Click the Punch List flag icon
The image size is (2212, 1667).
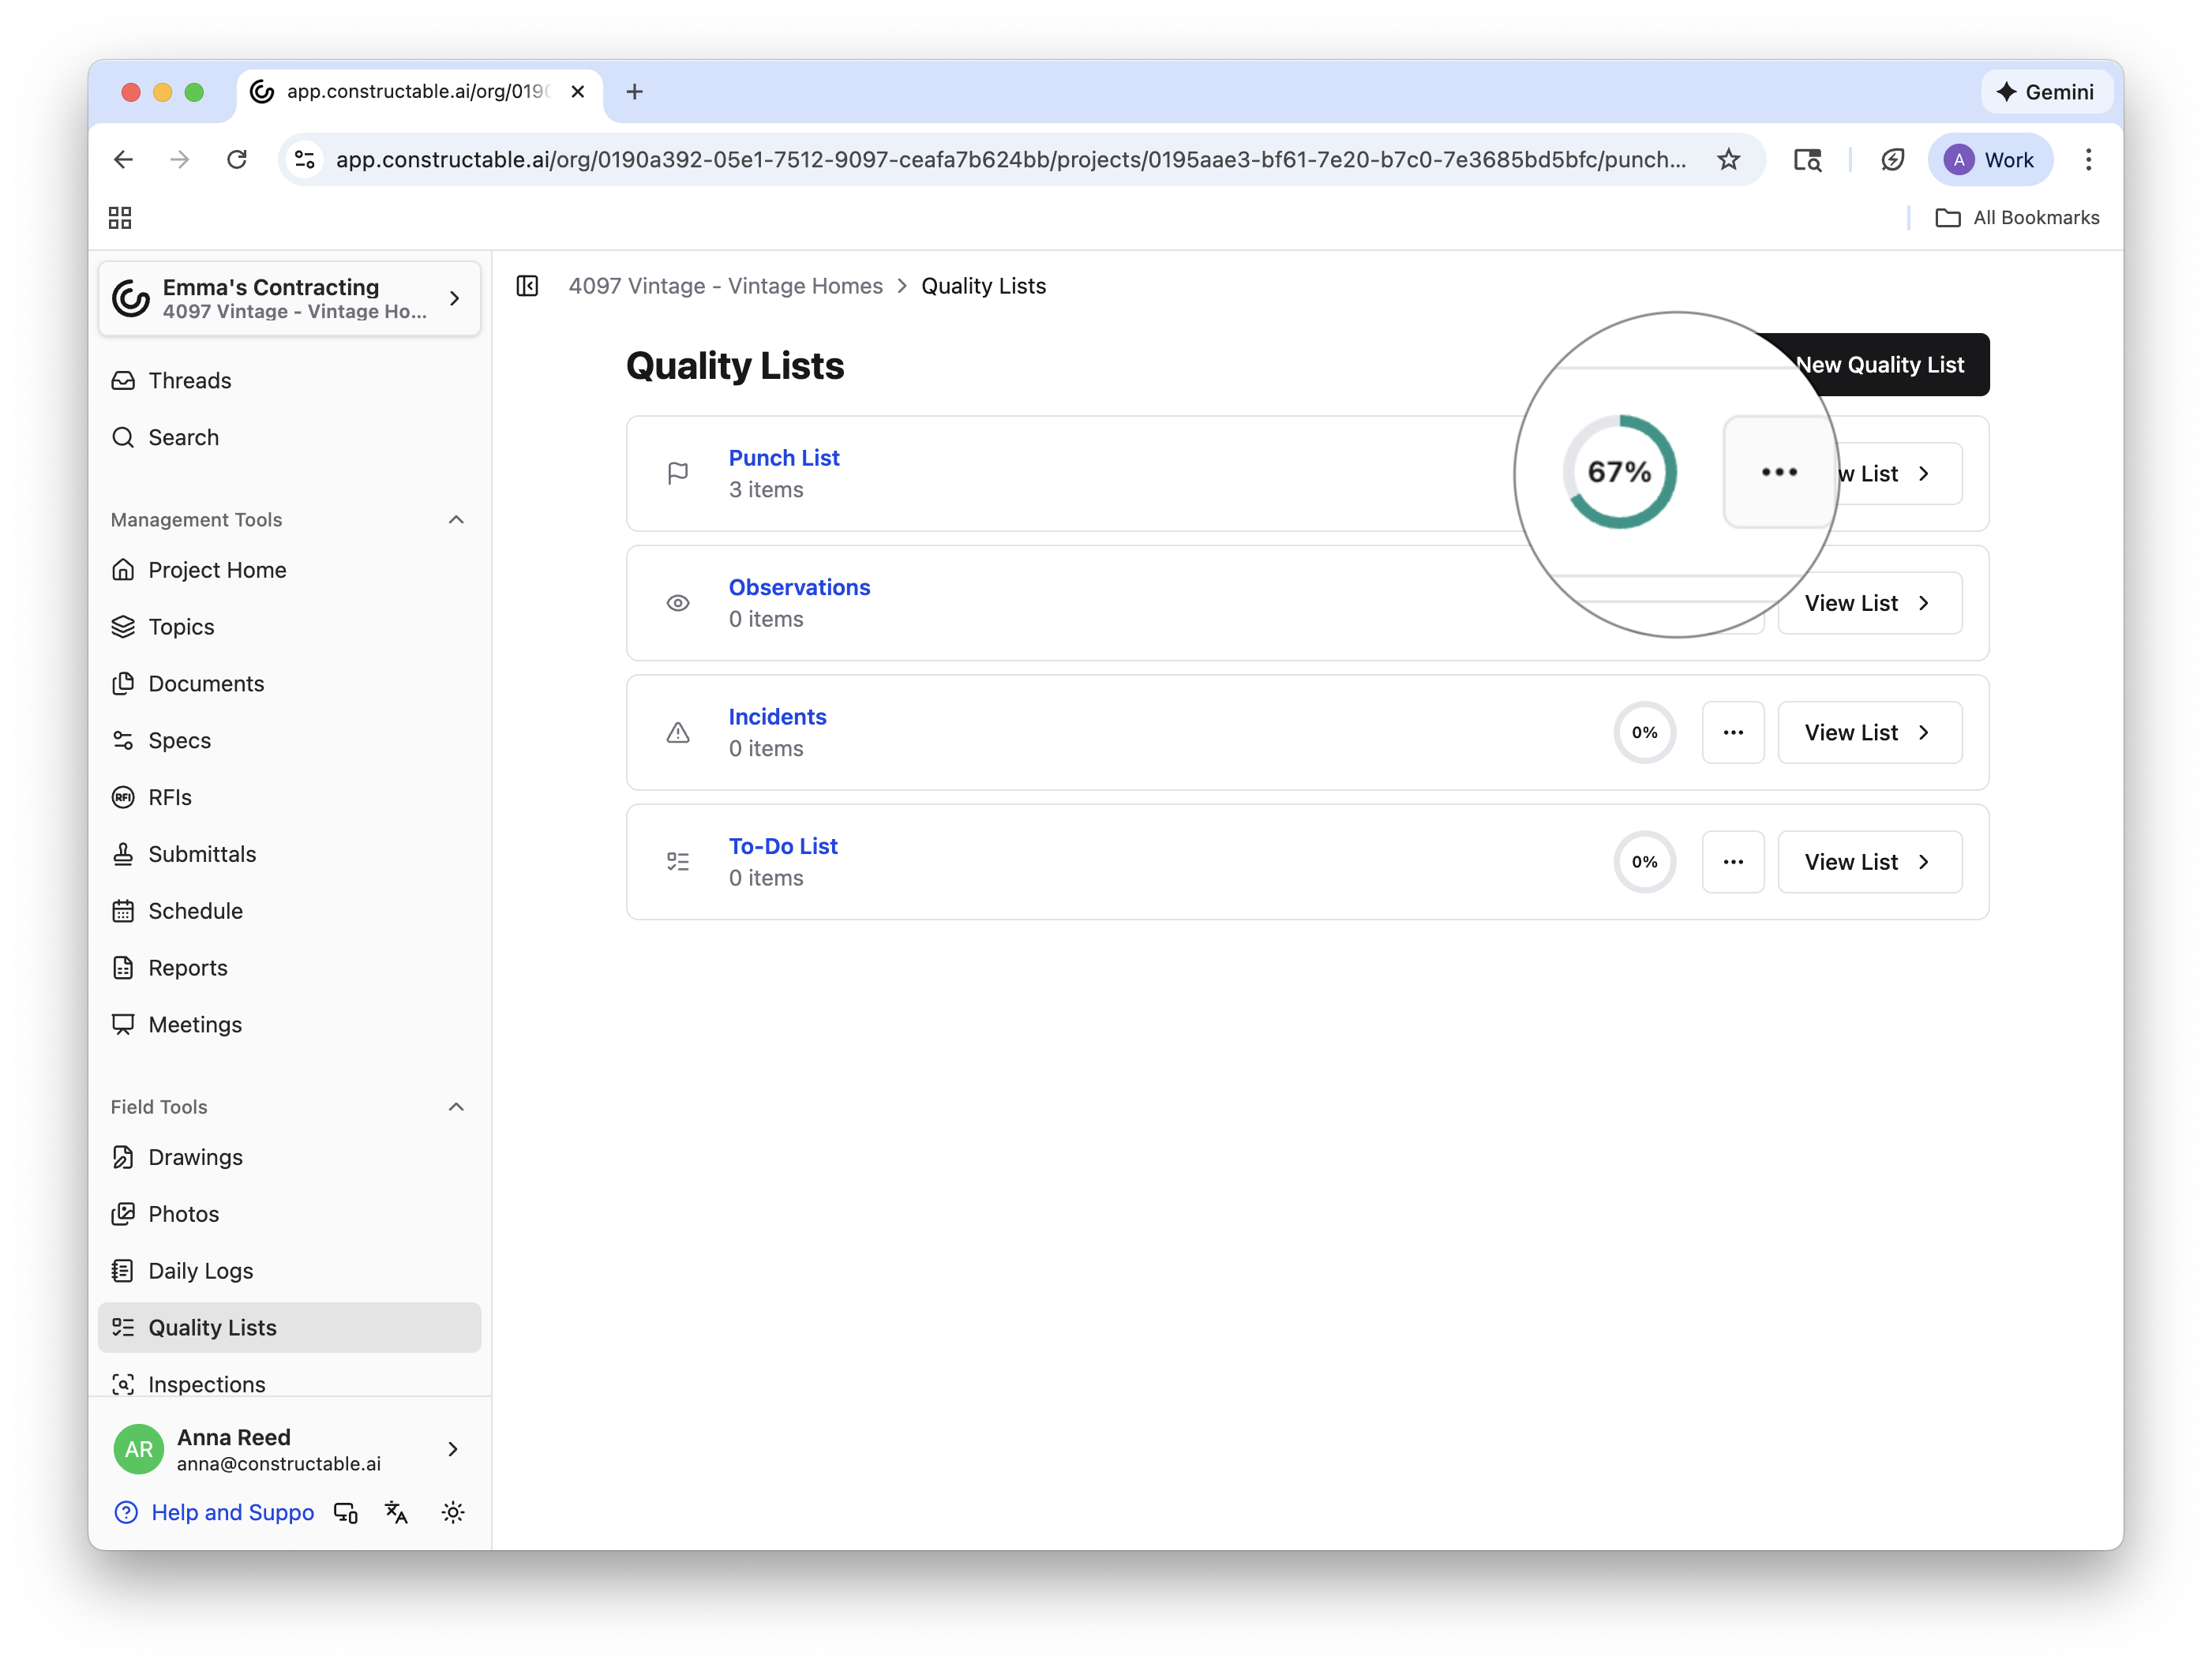click(x=678, y=473)
